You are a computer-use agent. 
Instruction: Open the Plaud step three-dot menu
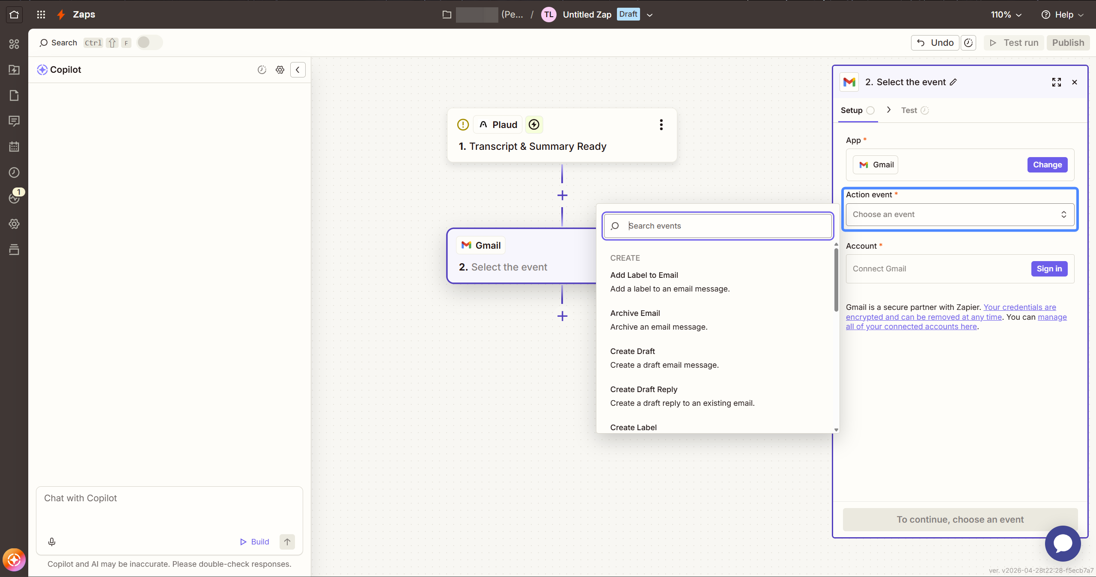click(x=661, y=125)
